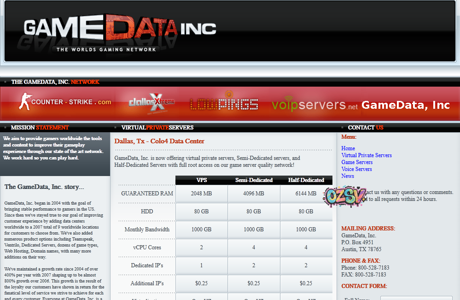Open the Home menu link
Screen dimensions: 460x300
pos(348,148)
